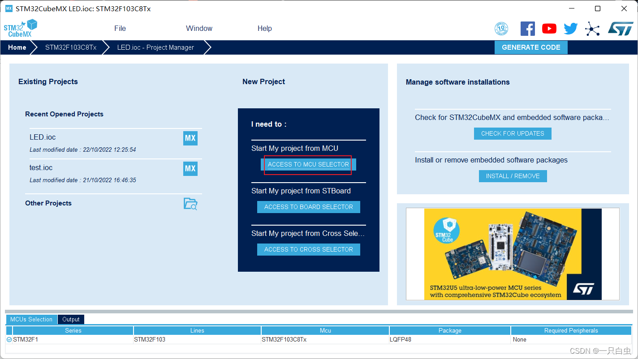Screen dimensions: 638x359
Task: Click the STM32CubeMX logo icon
Action: coord(21,28)
